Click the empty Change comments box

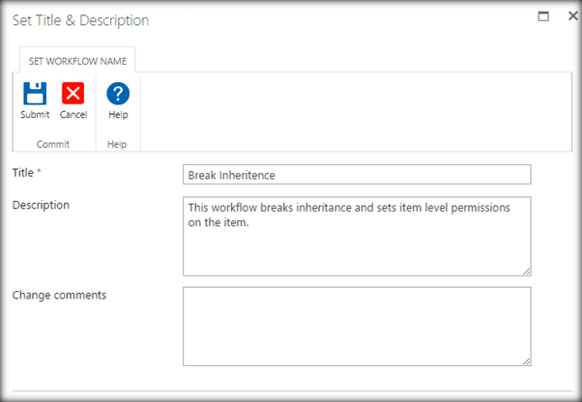(356, 326)
